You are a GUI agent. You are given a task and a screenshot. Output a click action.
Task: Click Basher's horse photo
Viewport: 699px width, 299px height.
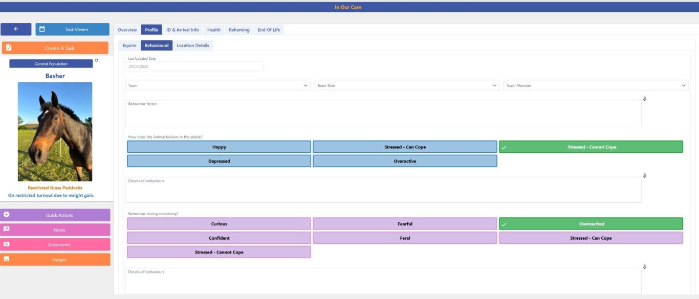click(55, 132)
